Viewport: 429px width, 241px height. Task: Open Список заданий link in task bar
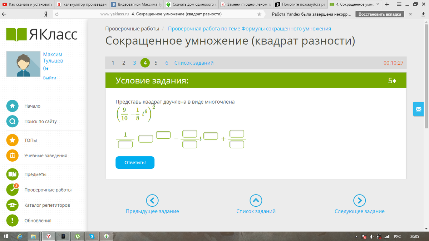194,63
